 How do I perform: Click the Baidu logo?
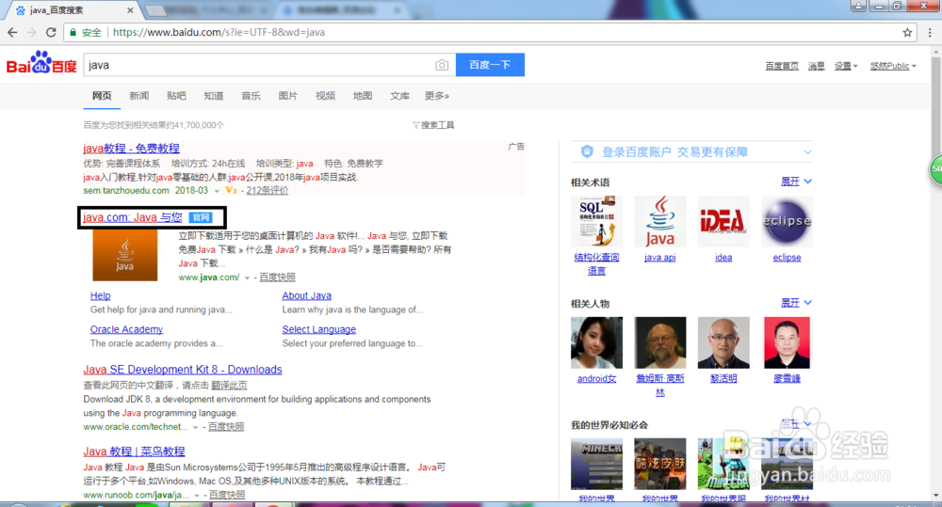click(x=41, y=63)
